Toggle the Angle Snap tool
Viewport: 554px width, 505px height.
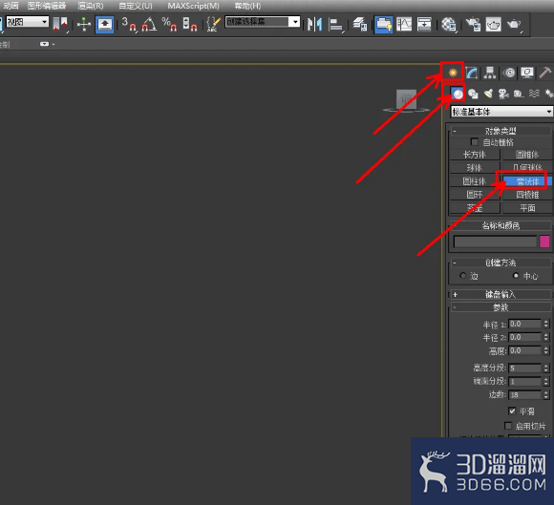coord(149,24)
